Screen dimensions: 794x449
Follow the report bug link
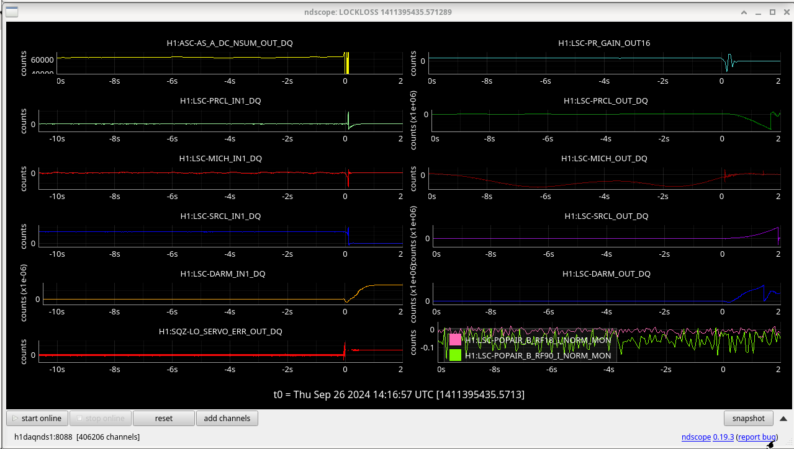(x=757, y=437)
